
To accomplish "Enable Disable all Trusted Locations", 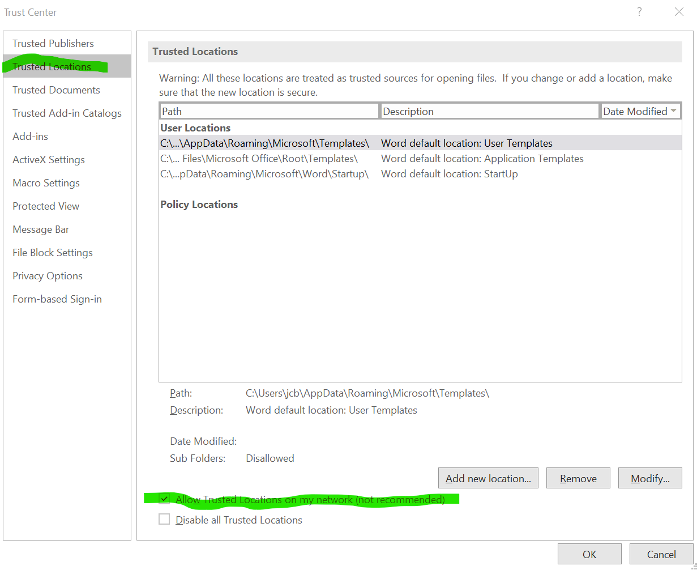I will coord(164,518).
